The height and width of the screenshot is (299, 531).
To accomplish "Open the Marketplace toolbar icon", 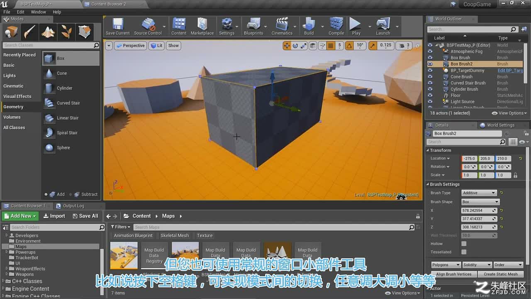I will [202, 27].
